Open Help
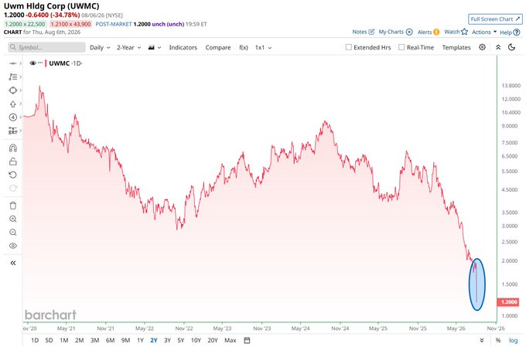The image size is (526, 347). [510, 32]
